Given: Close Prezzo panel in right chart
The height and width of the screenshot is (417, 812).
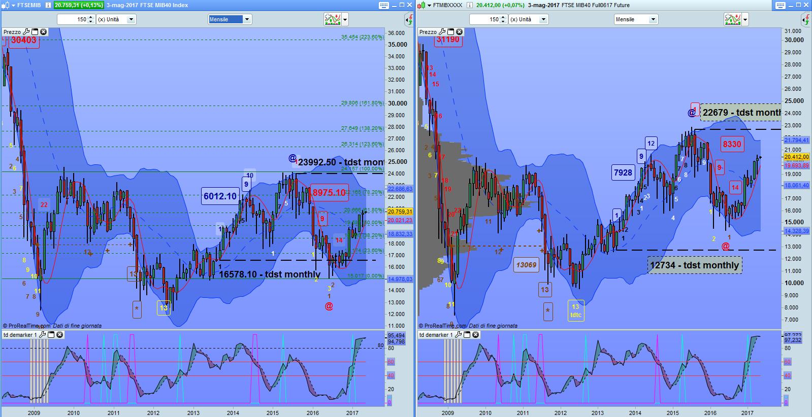Looking at the screenshot, I should (459, 31).
